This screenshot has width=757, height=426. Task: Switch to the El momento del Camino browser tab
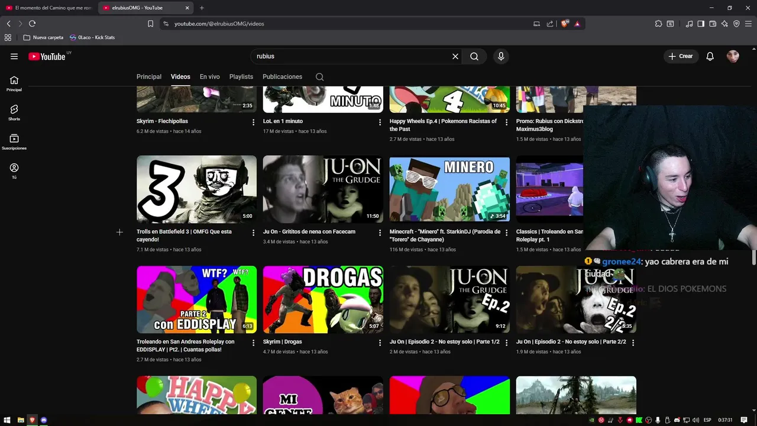(x=48, y=8)
